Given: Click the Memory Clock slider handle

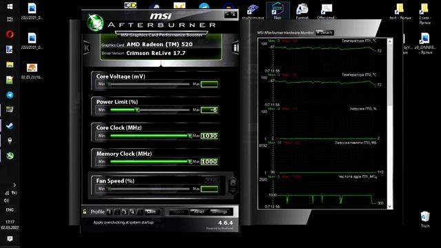Looking at the screenshot, I should click(x=190, y=161).
